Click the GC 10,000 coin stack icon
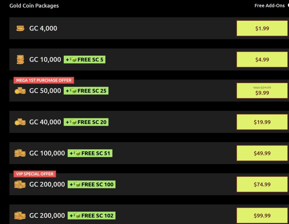The image size is (289, 224). 20,59
